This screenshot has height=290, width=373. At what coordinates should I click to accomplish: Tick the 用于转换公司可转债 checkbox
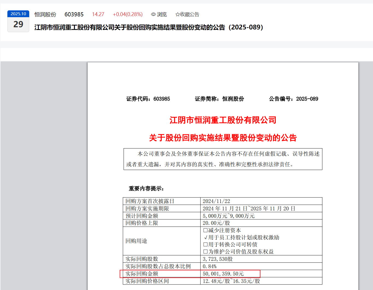click(205, 244)
